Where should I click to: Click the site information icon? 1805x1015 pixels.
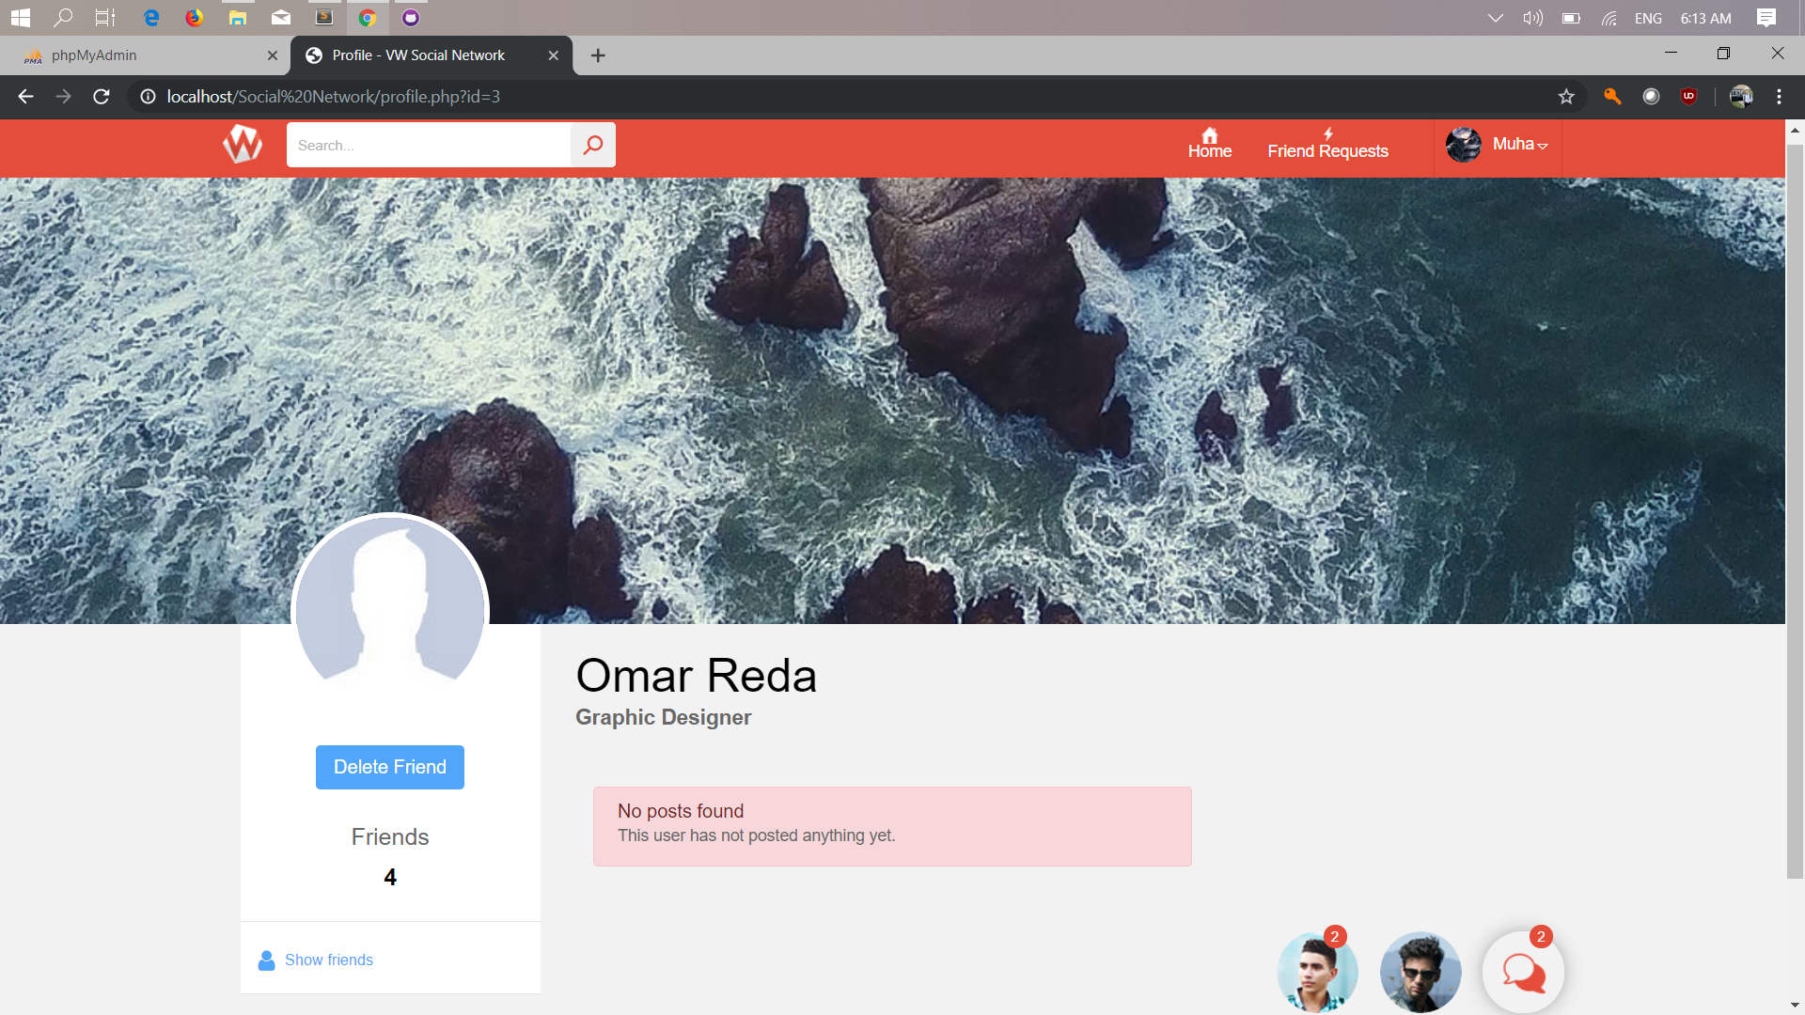[x=148, y=97]
